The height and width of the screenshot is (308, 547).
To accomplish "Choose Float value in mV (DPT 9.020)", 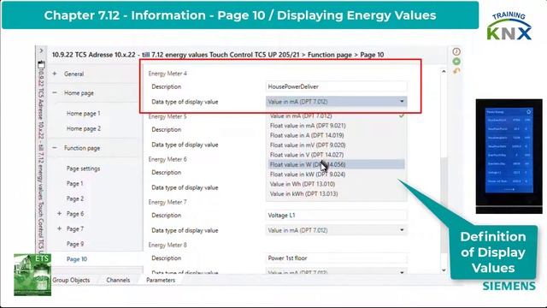I will tap(337, 145).
